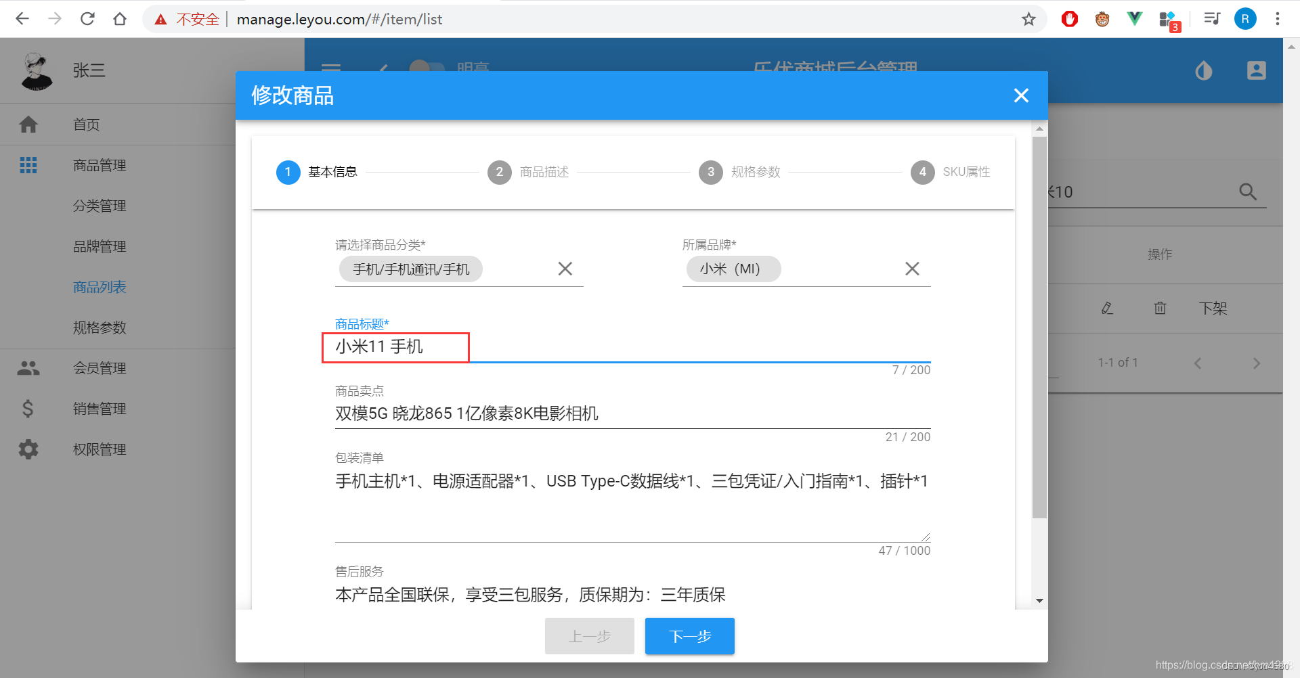Expand 销售管理 menu group
This screenshot has height=678, width=1300.
tap(100, 409)
